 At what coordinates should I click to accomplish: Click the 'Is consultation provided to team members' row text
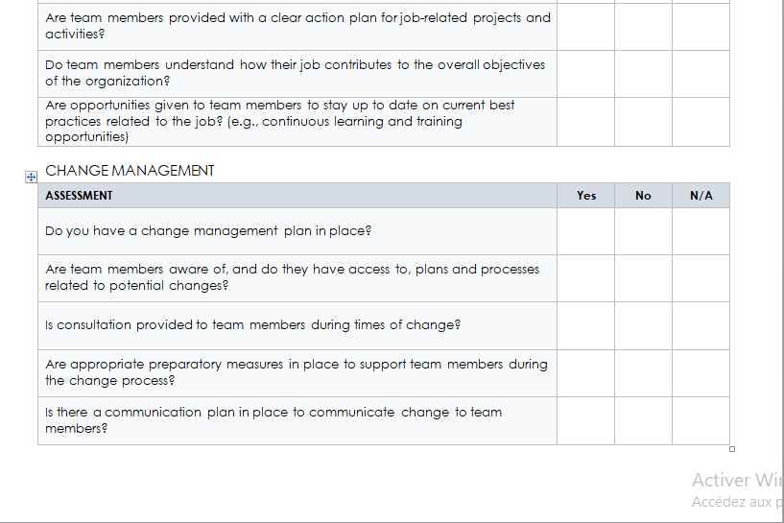(x=252, y=325)
